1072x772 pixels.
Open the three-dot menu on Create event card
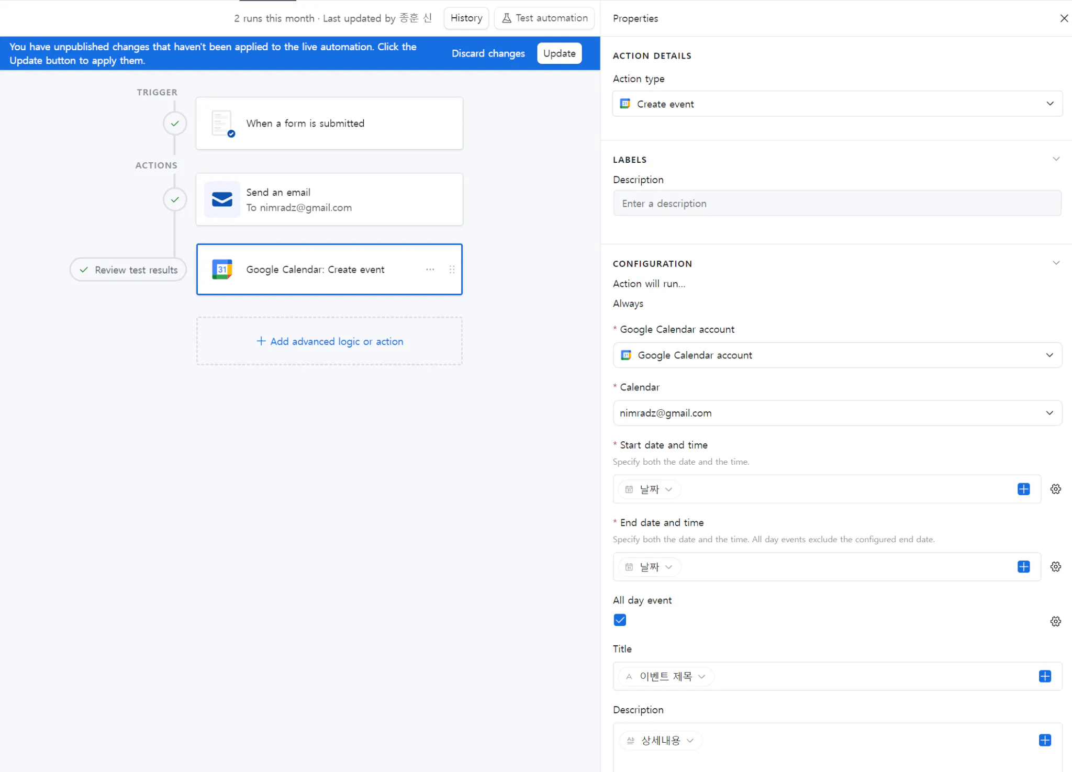430,270
